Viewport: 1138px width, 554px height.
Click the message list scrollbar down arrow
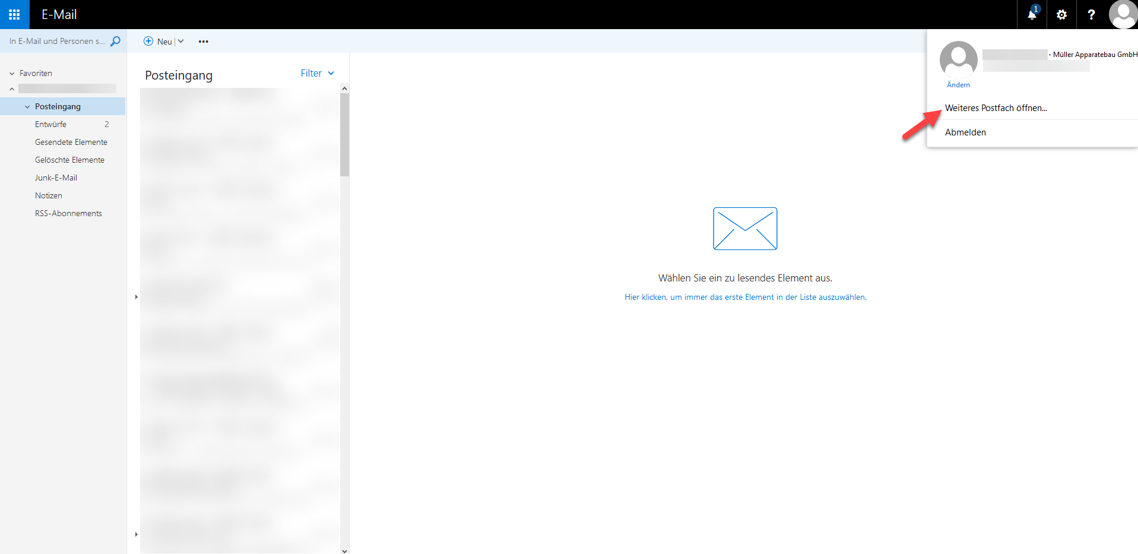pyautogui.click(x=344, y=550)
